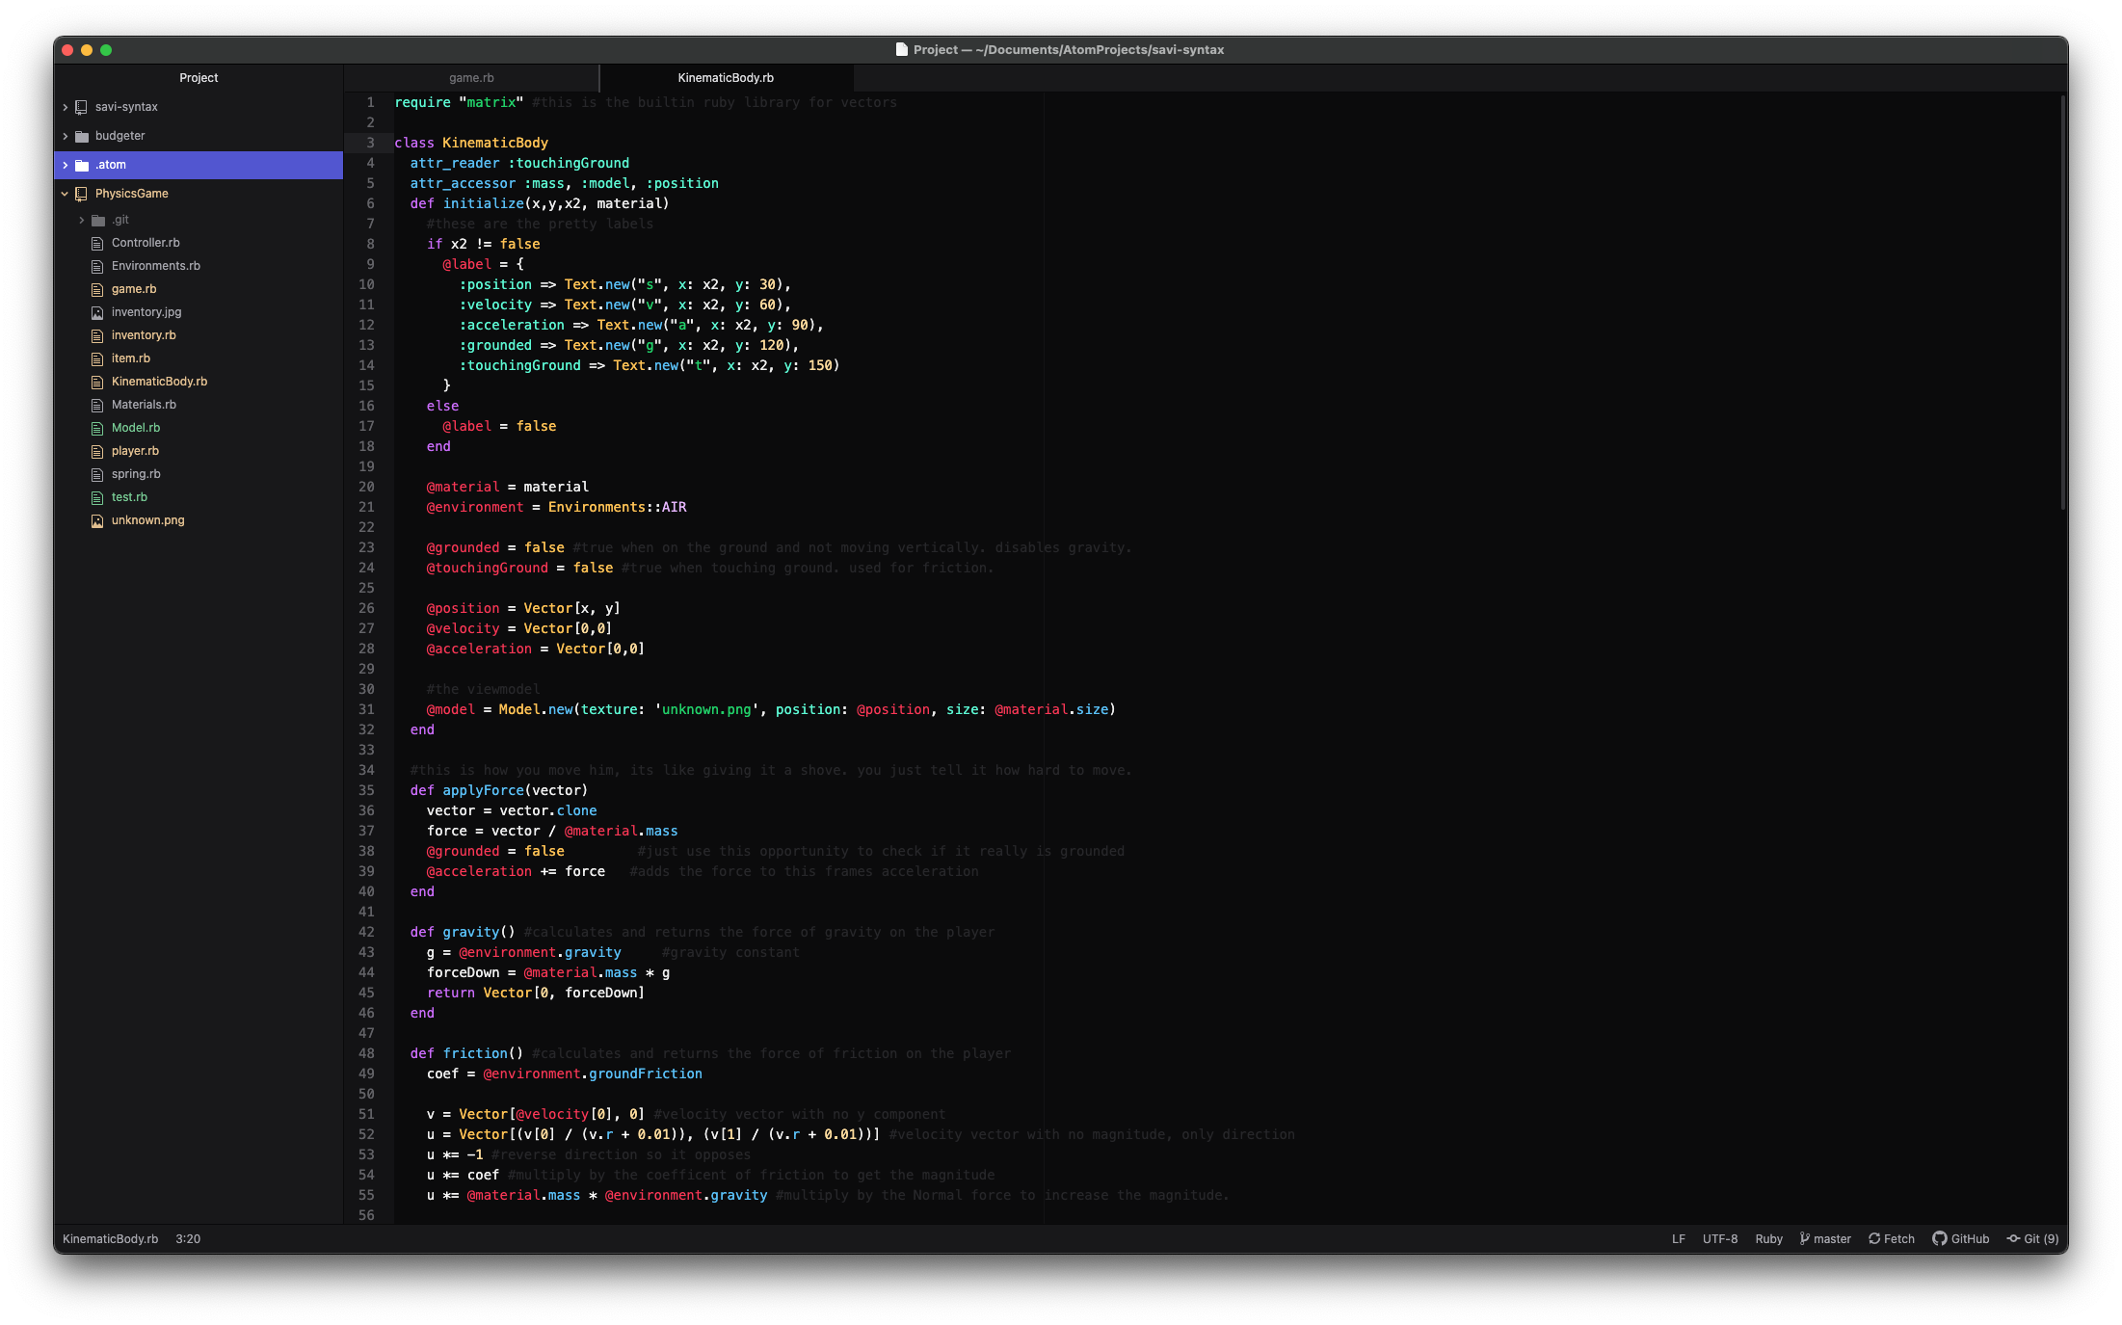Click the spring.rb file icon
This screenshot has height=1325, width=2122.
click(97, 474)
